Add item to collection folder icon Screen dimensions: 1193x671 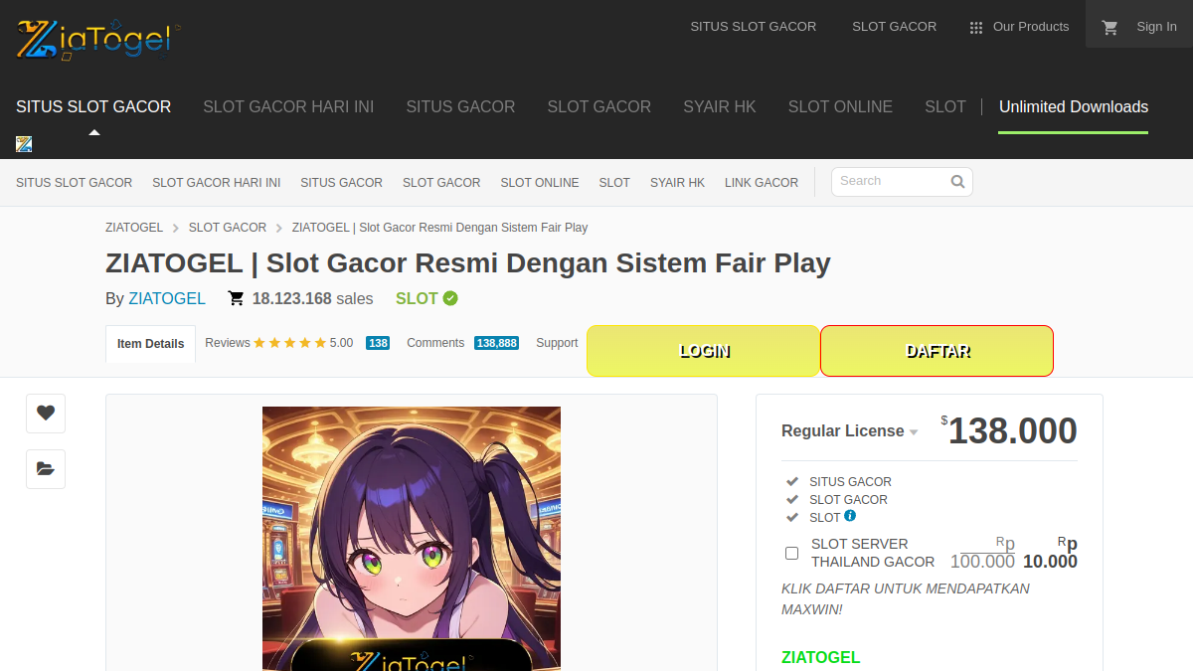pos(46,468)
